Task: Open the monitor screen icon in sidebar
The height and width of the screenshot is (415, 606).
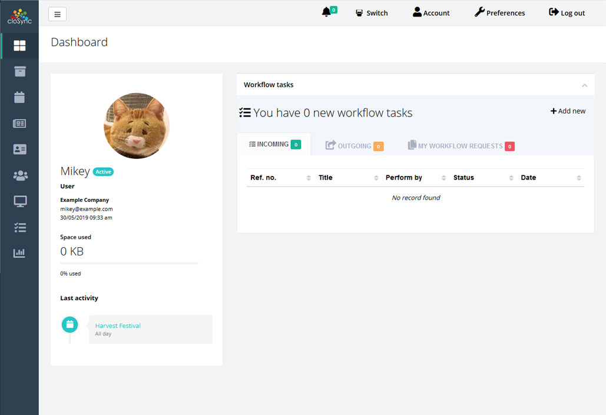Action: [19, 201]
